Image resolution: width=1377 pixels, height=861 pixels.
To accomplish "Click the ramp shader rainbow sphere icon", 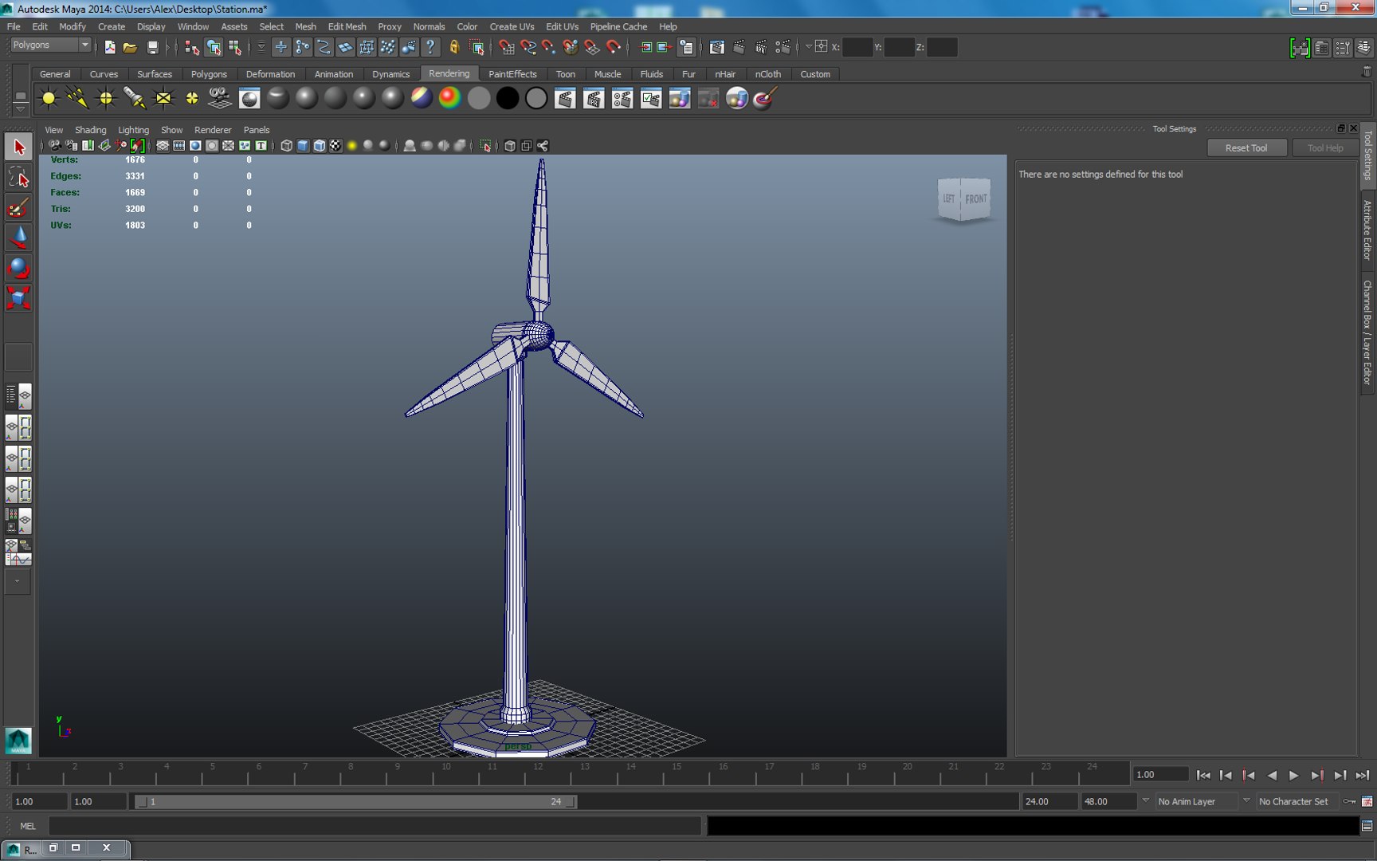I will coord(450,98).
